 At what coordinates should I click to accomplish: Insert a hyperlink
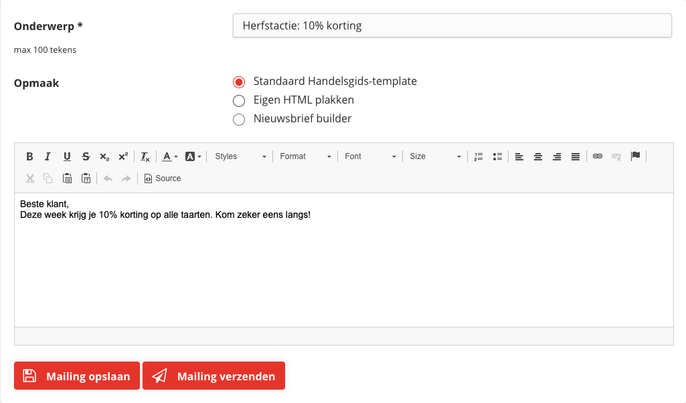[597, 156]
